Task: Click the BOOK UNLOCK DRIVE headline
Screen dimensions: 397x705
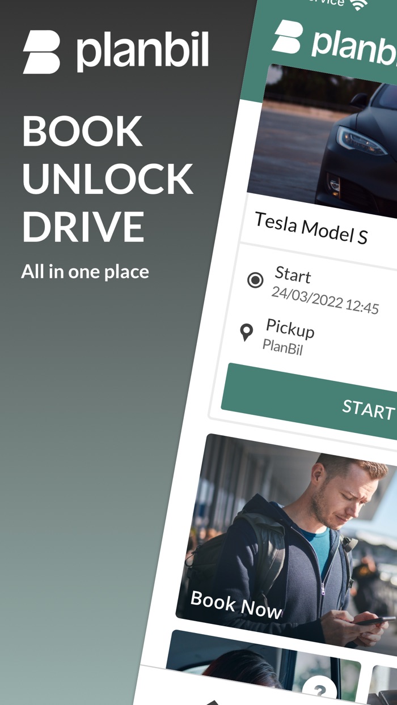Action: tap(108, 179)
